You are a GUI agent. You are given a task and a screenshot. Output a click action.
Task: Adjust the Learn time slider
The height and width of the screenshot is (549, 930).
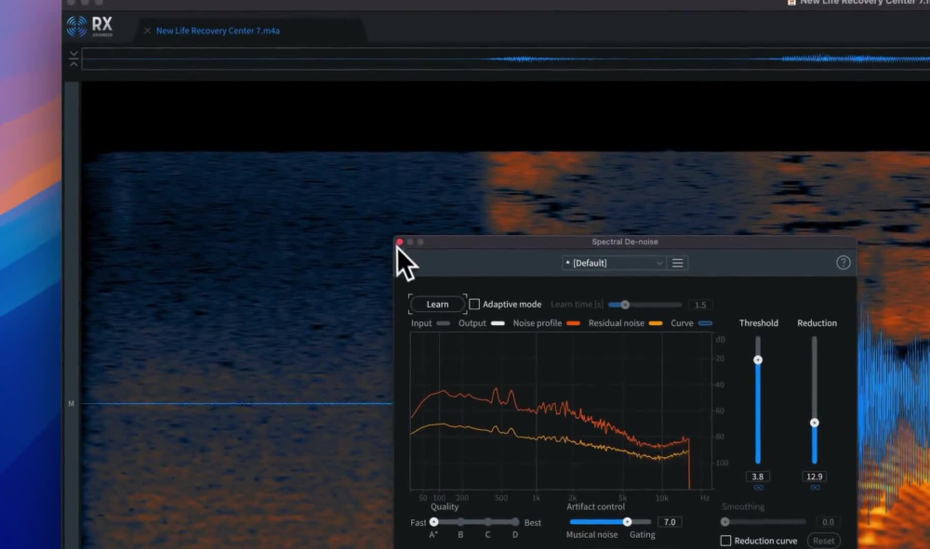point(625,305)
